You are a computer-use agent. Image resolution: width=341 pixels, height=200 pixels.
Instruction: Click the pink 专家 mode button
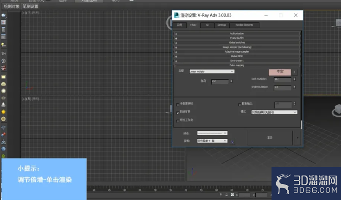click(280, 72)
